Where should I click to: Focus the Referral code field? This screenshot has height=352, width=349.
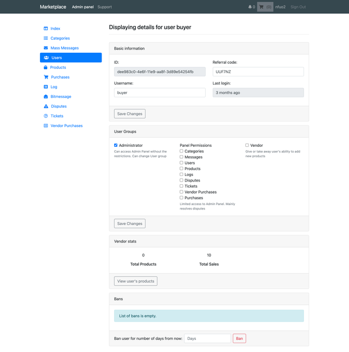point(258,72)
